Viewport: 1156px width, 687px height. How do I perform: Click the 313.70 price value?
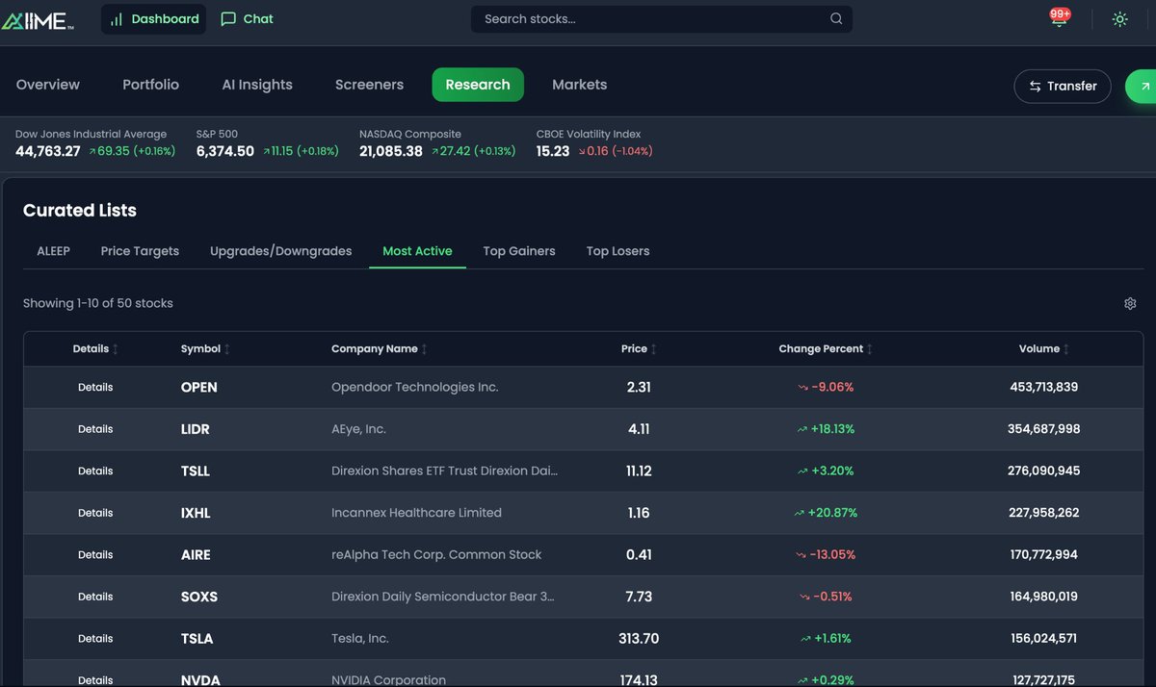tap(639, 639)
